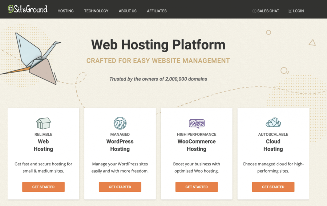Start a Sales Chat

pos(266,11)
